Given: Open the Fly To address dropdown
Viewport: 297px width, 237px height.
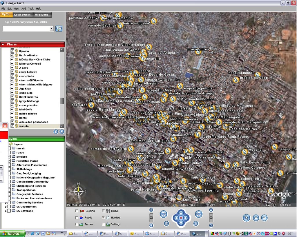Looking at the screenshot, I should (x=52, y=29).
